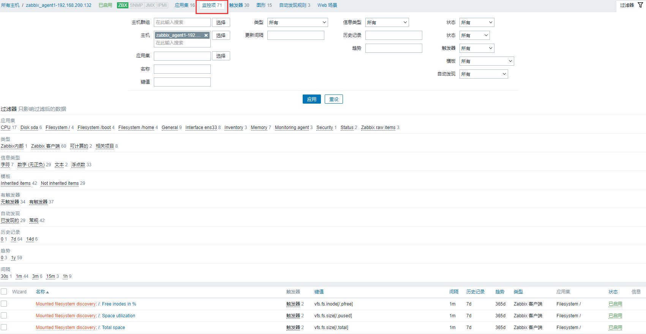
Task: Open the 自动发现 dropdown
Action: tap(483, 74)
